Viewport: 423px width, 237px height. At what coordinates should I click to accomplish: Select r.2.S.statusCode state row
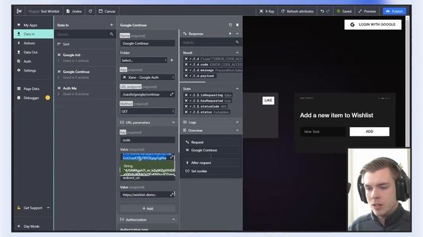[x=206, y=107]
